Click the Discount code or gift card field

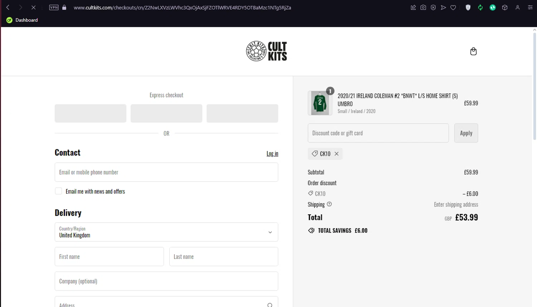click(378, 133)
